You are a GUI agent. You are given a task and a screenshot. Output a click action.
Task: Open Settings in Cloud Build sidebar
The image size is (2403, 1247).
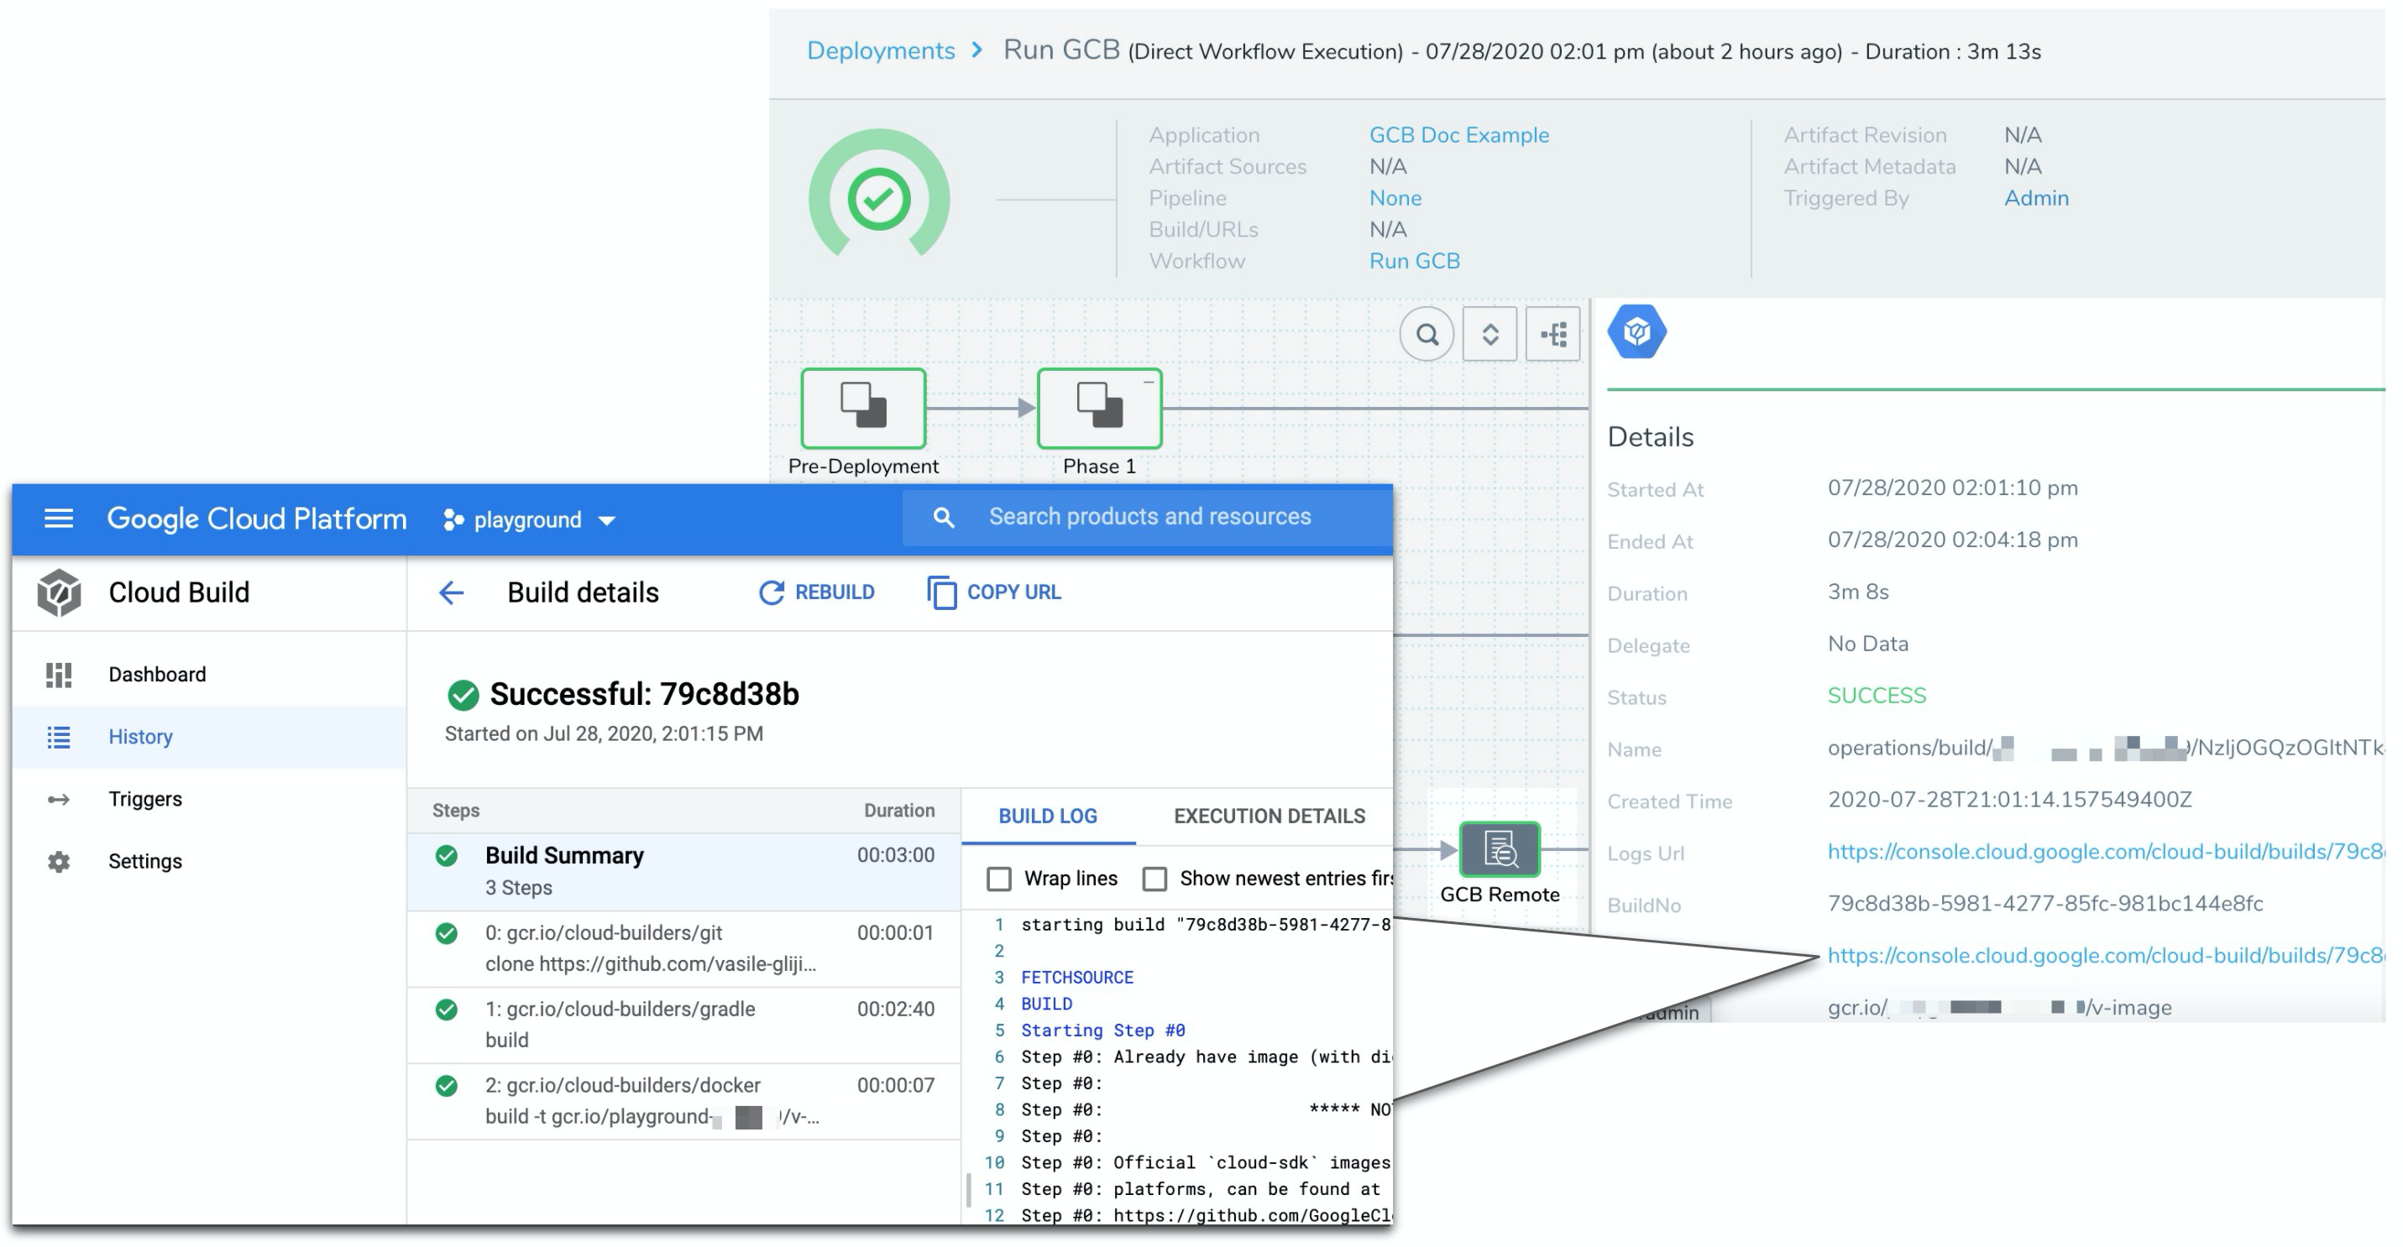[x=210, y=862]
